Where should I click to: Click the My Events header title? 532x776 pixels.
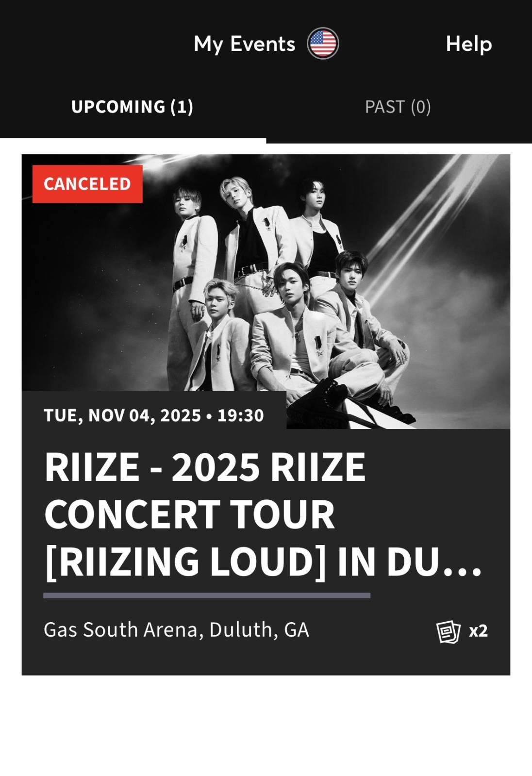[244, 44]
